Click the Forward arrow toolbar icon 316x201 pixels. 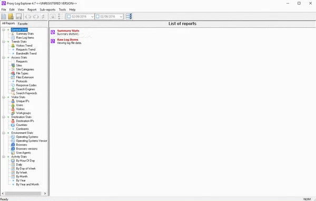pyautogui.click(x=36, y=17)
